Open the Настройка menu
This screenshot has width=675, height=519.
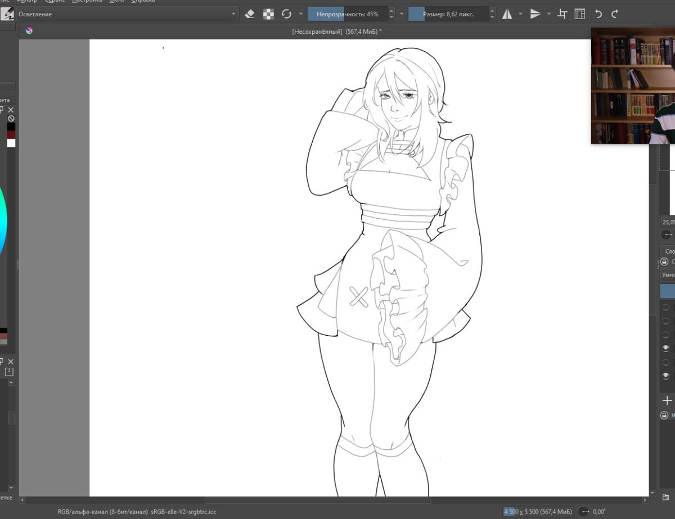[x=87, y=2]
